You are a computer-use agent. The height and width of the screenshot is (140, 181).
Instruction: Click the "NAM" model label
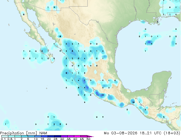(43, 133)
